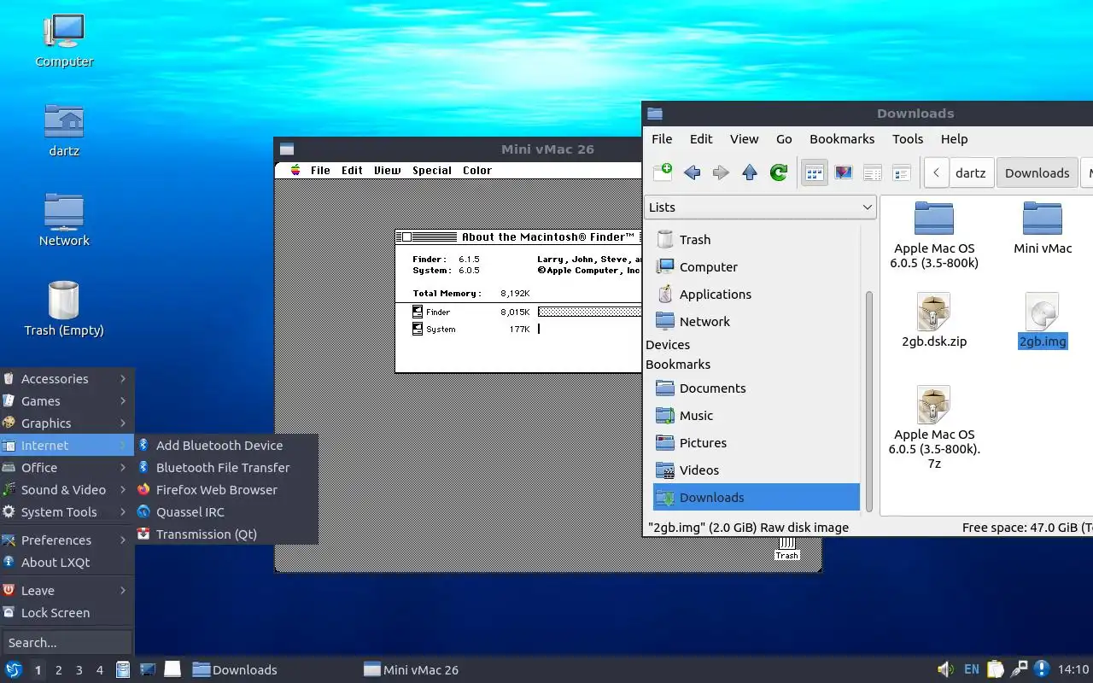Open the Edit menu in Mini vMac
This screenshot has height=683, width=1093.
click(x=352, y=170)
